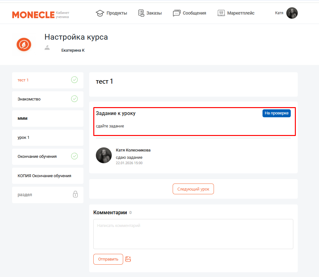Click the На проверке status badge

point(276,113)
